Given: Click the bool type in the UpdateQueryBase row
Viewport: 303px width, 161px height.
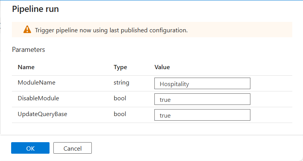Looking at the screenshot, I should pos(120,114).
